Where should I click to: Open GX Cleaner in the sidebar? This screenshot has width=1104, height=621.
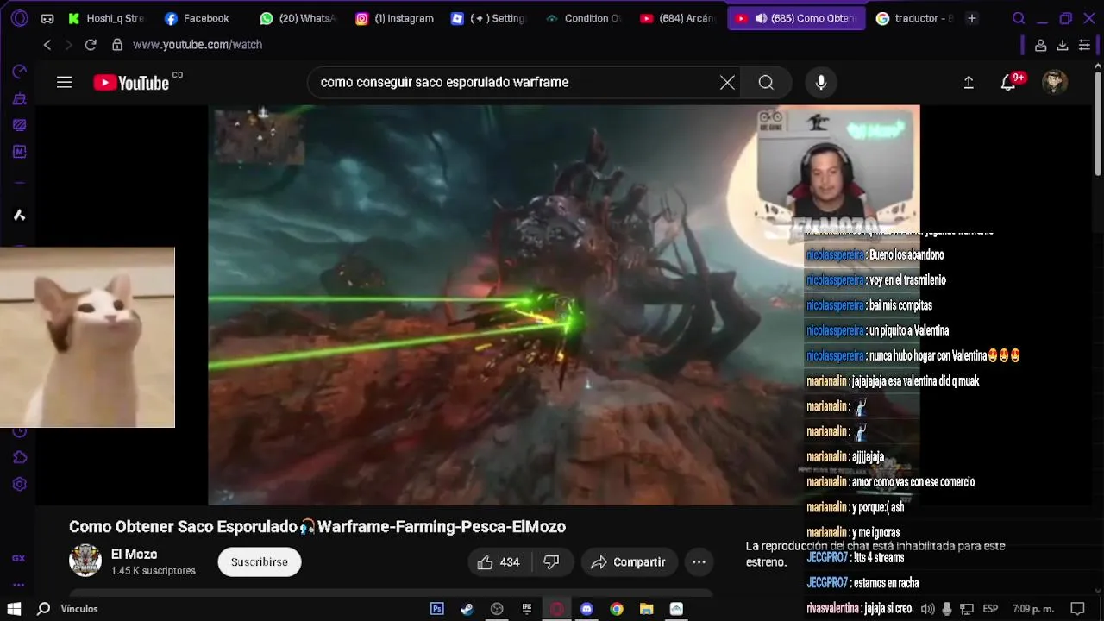click(19, 99)
